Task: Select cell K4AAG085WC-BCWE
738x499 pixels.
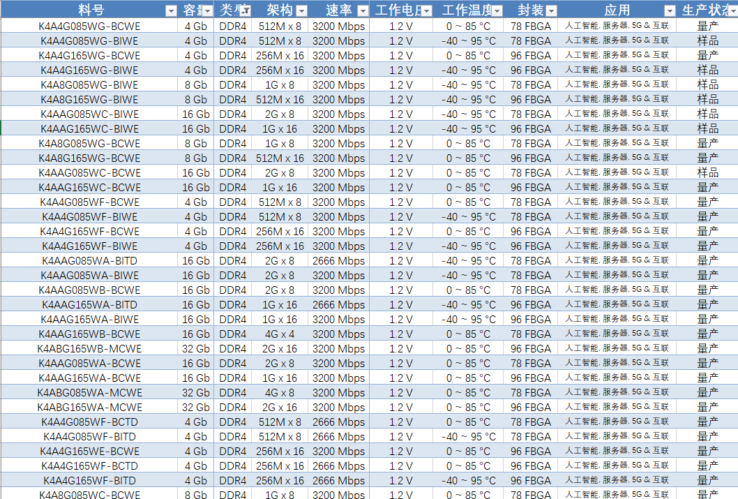Action: [x=89, y=173]
